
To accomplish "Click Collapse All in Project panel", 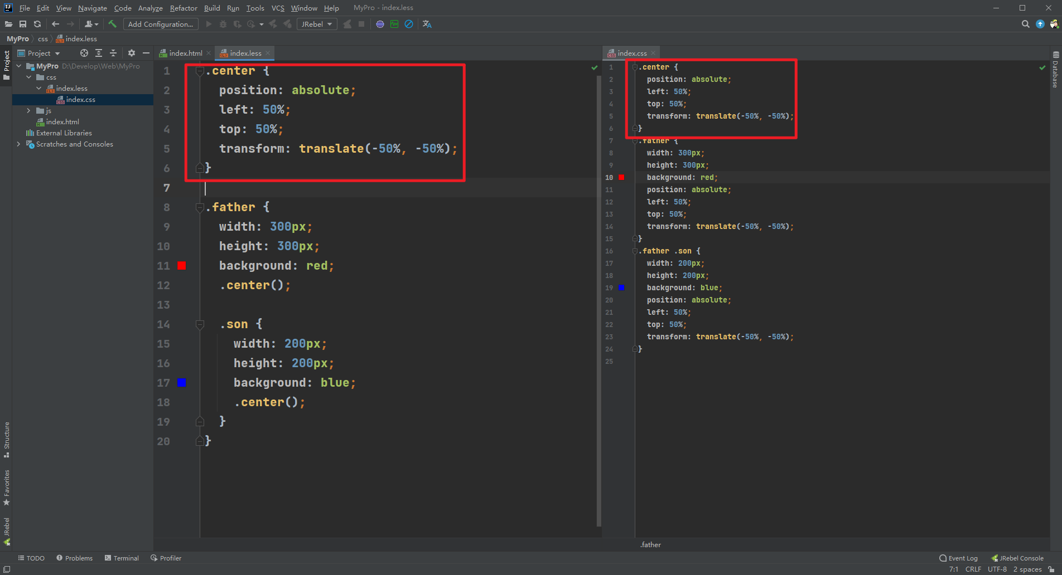I will point(113,53).
